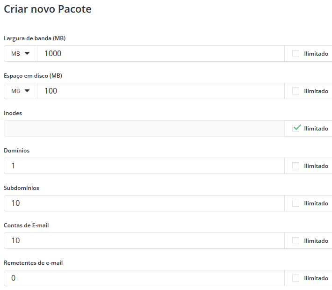
Task: Enable Ilimitado for Largura de banda
Action: [296, 54]
